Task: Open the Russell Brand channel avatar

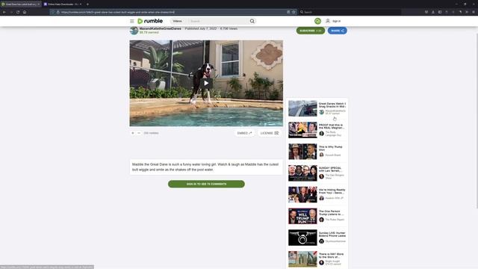Action: [321, 155]
